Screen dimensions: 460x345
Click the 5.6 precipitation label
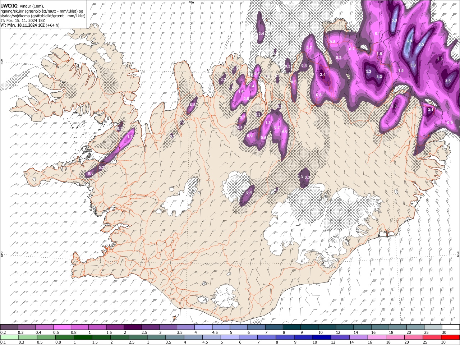click(x=422, y=44)
